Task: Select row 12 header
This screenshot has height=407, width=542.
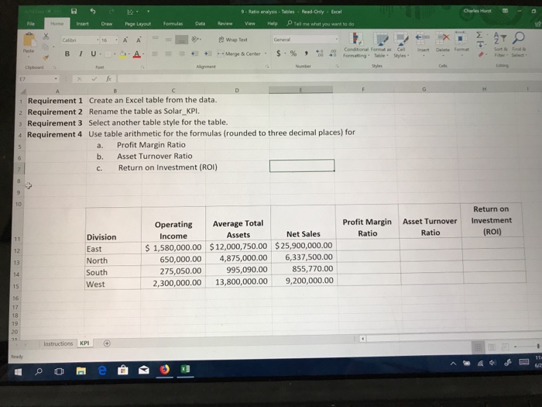Action: pyautogui.click(x=16, y=250)
